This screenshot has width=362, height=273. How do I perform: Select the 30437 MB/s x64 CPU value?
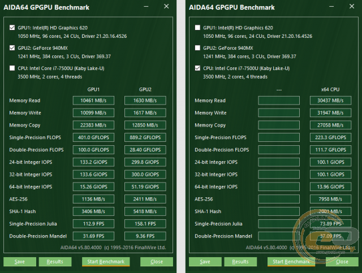coord(330,101)
